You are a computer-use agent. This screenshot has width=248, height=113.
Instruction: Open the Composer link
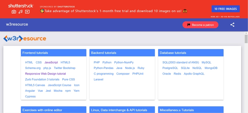123,74
